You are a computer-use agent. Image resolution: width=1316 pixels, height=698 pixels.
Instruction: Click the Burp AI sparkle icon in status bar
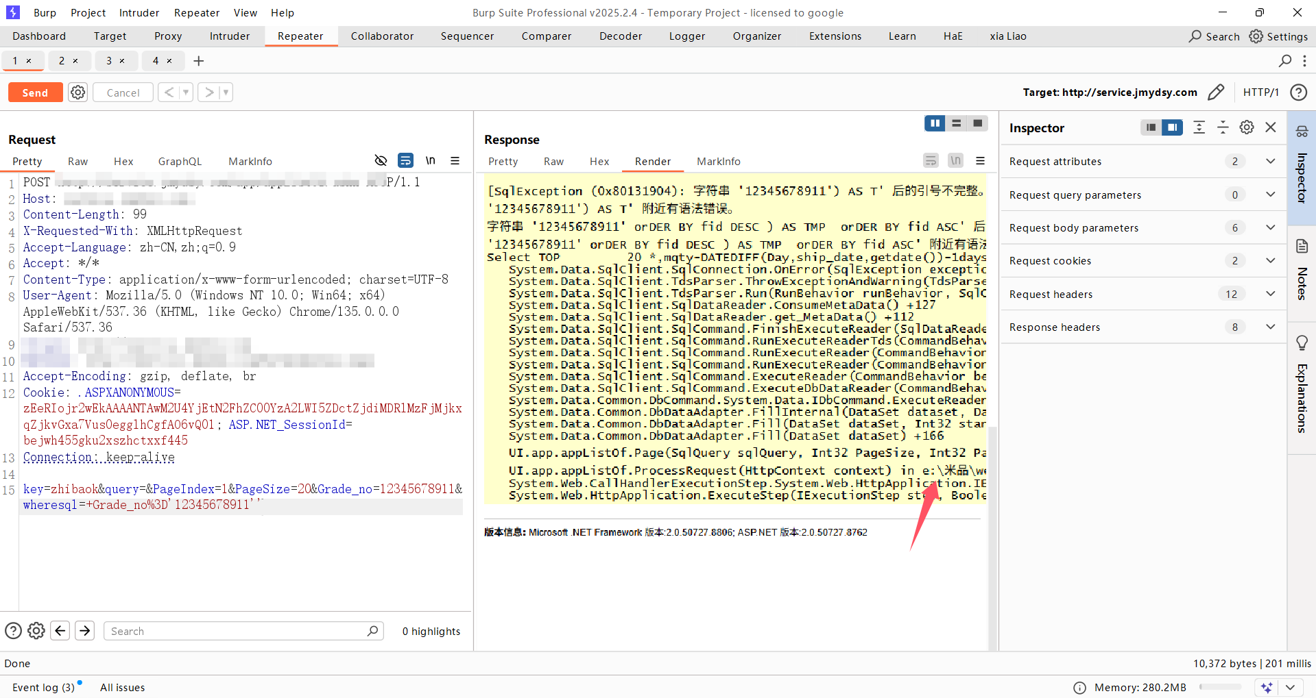pos(1267,687)
